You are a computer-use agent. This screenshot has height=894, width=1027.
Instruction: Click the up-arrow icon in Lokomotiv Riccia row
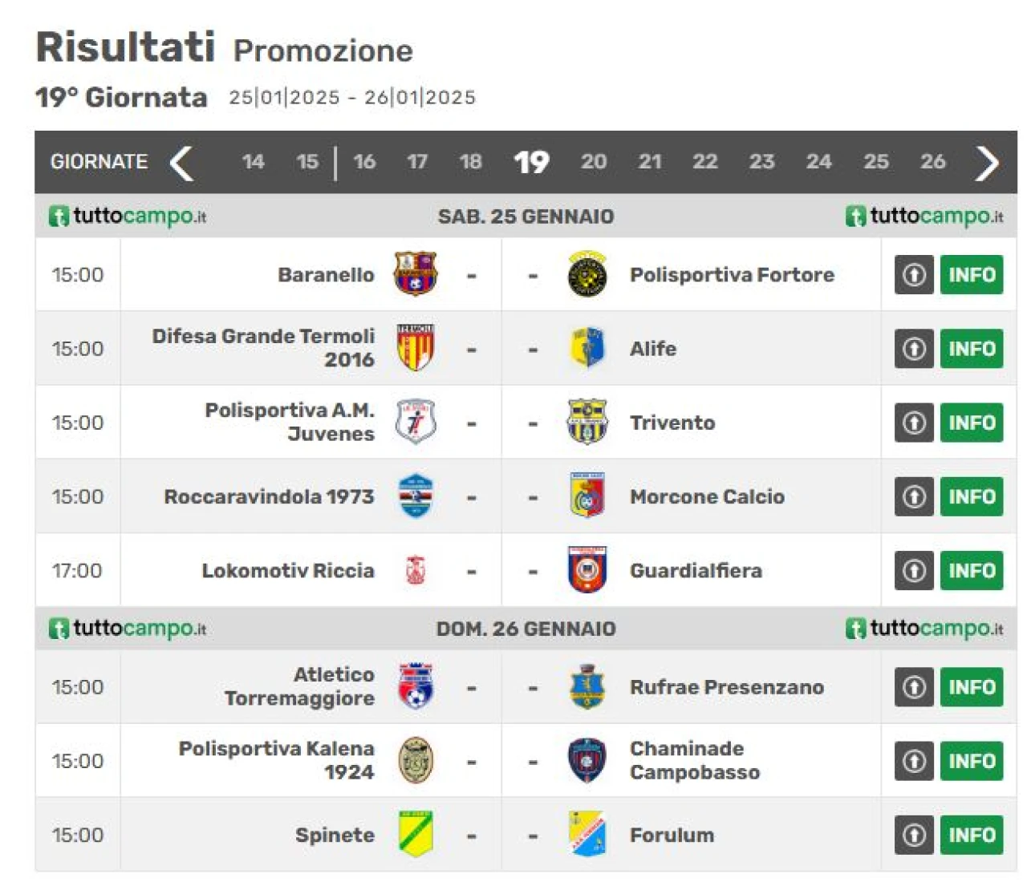tap(914, 571)
